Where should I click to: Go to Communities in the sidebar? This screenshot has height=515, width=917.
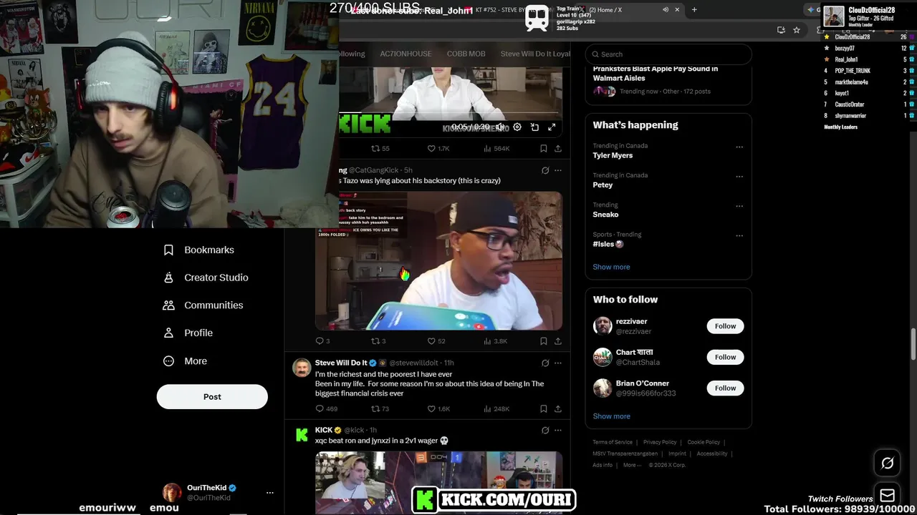tap(203, 305)
